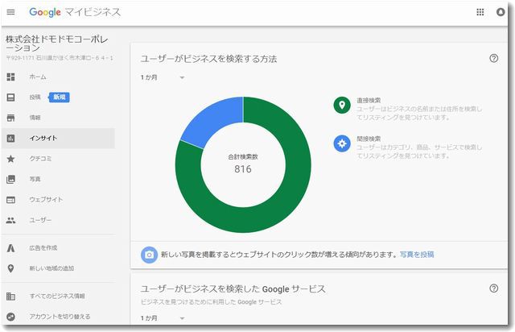Click the Info storefront icon
The width and height of the screenshot is (515, 332).
click(x=10, y=118)
